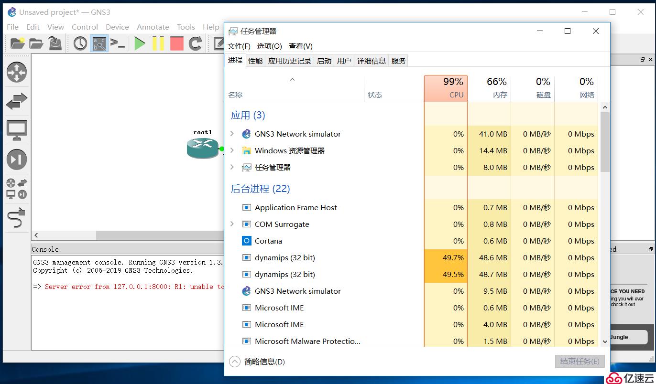Browse switches in GNS3 device sidebar

coord(17,101)
